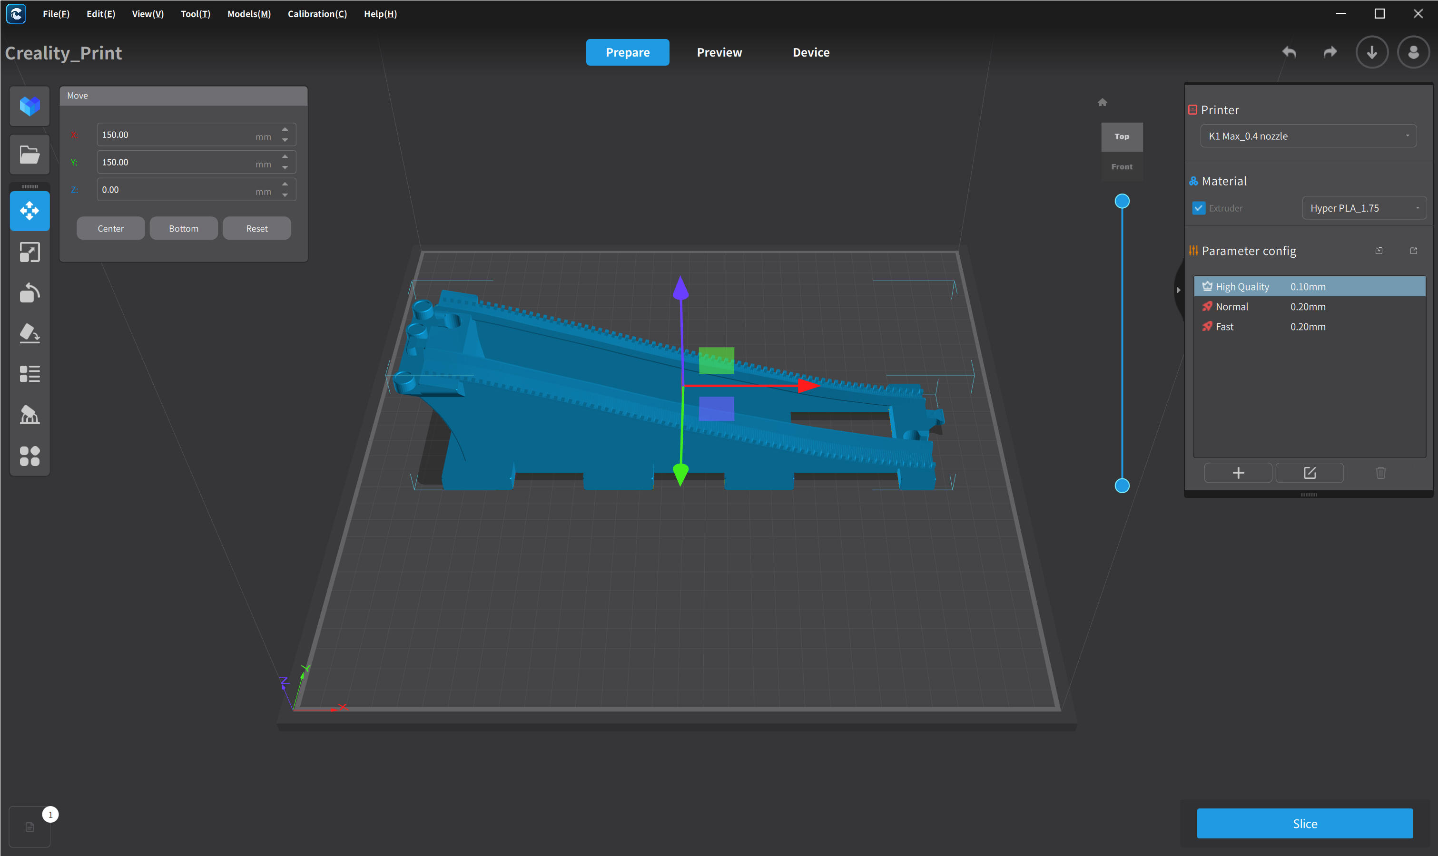This screenshot has width=1438, height=856.
Task: Open the Calibration menu
Action: pos(317,14)
